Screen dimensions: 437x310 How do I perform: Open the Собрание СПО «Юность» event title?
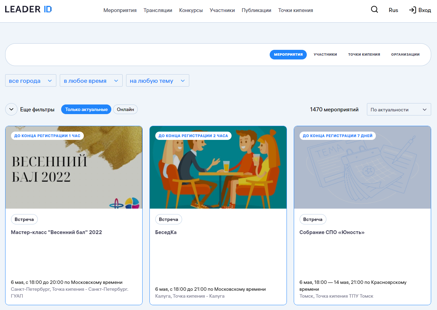pyautogui.click(x=332, y=232)
